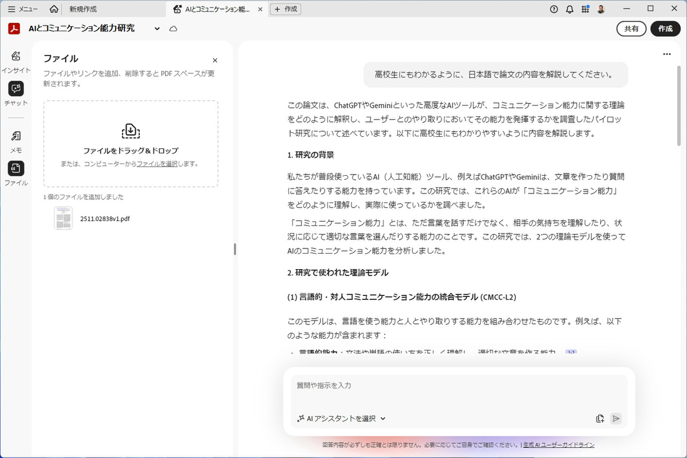
Task: Select the ファイル sidebar icon
Action: tap(16, 168)
